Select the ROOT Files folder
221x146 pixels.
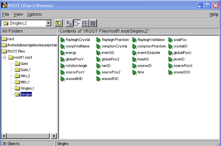[14, 51]
